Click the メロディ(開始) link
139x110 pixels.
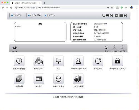[x=35, y=15]
